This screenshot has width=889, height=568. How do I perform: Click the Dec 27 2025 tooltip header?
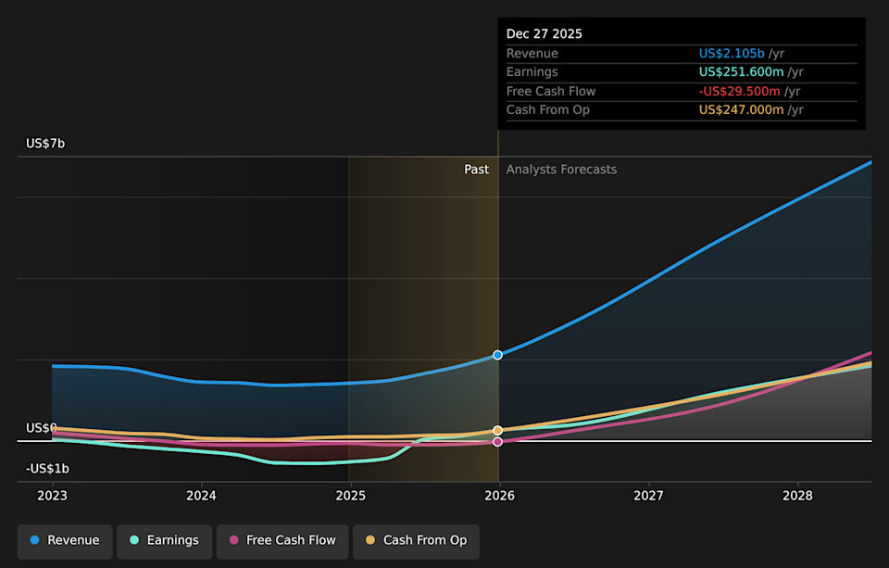click(x=544, y=33)
